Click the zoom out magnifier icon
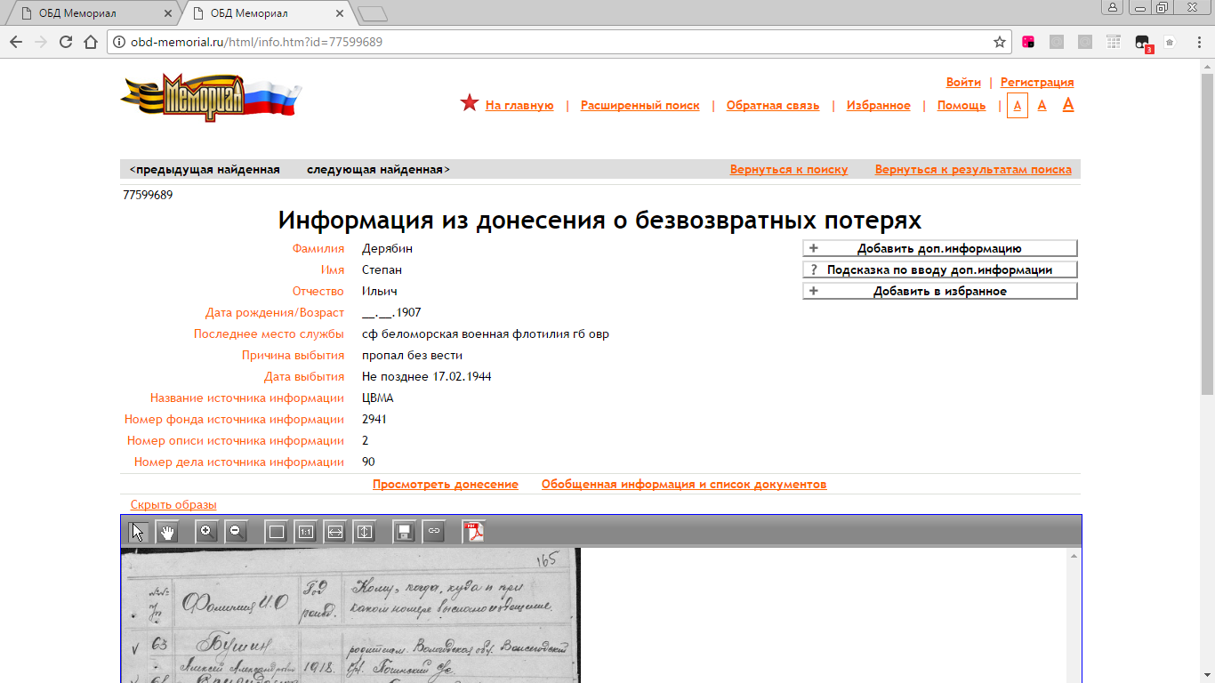This screenshot has width=1215, height=683. (236, 532)
